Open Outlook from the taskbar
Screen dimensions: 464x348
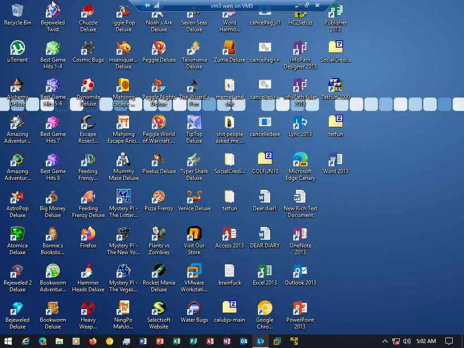[x=243, y=341]
